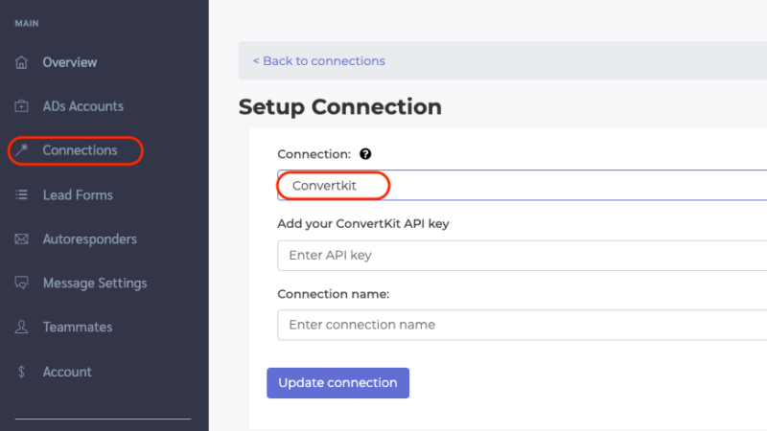The width and height of the screenshot is (767, 431).
Task: Focus the Enter connection name field
Action: 522,325
